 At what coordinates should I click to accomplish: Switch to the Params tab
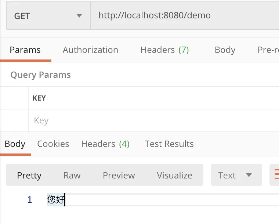click(x=25, y=50)
